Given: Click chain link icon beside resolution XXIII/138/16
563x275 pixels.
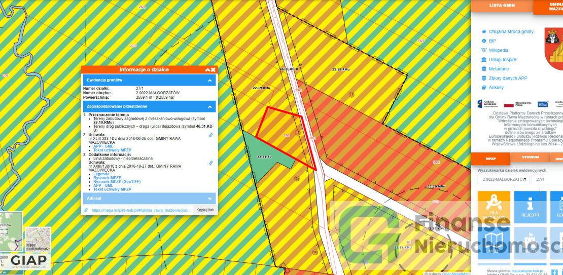Looking at the screenshot, I should (x=211, y=163).
